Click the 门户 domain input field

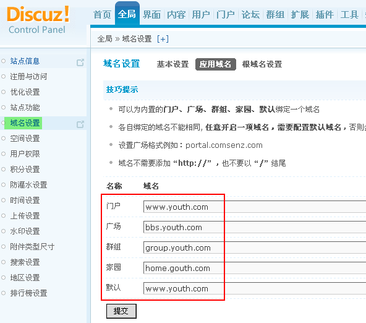pos(255,207)
